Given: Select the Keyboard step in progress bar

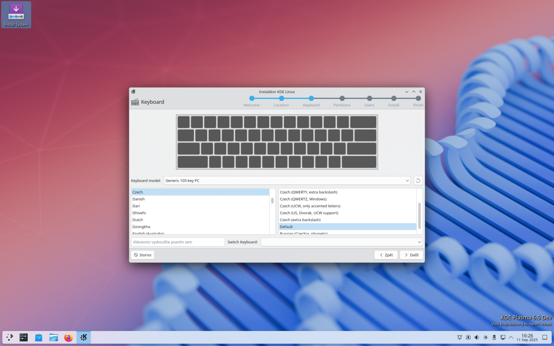Looking at the screenshot, I should coord(311,101).
